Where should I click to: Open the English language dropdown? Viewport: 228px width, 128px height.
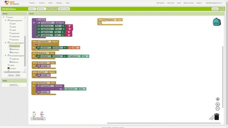[x=199, y=3]
